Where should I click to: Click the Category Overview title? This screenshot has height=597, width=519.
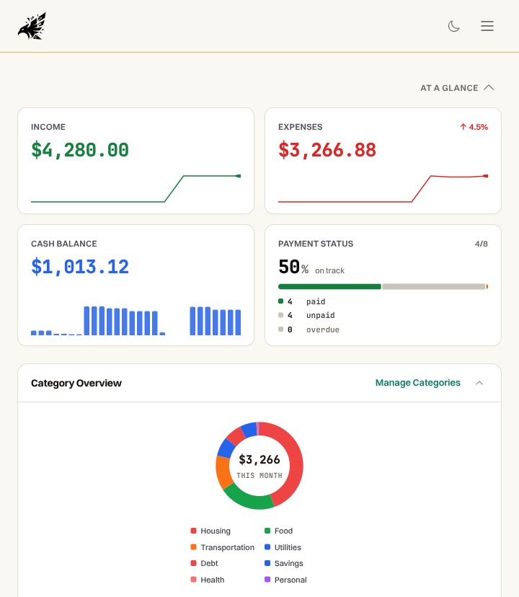click(76, 383)
